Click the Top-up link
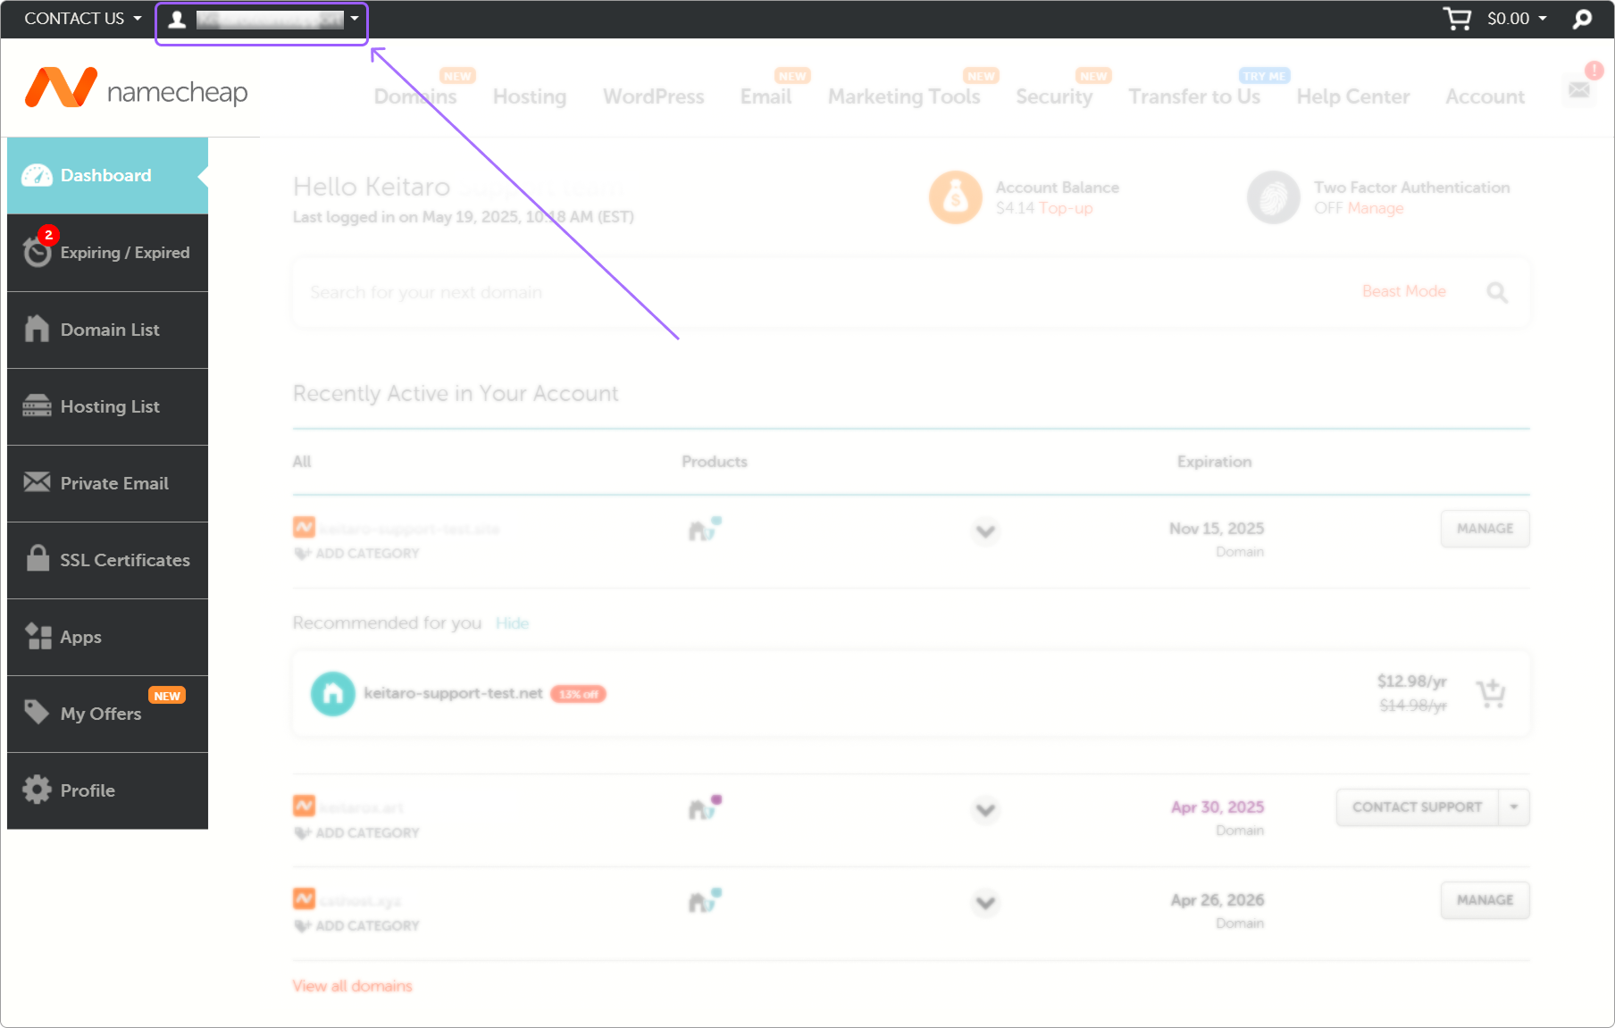Viewport: 1615px width, 1028px height. pyautogui.click(x=1066, y=208)
